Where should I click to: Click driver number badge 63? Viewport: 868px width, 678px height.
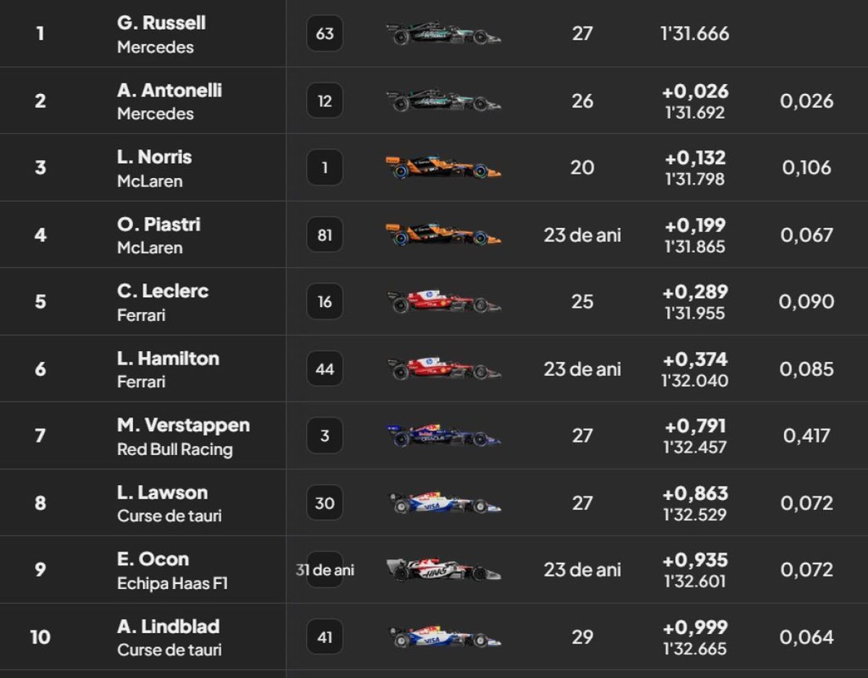coord(325,33)
